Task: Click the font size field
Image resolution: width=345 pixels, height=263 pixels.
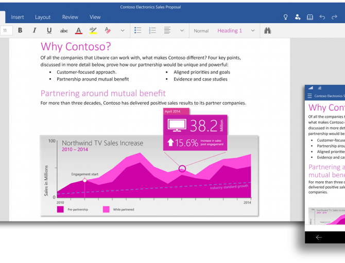Action: pos(6,31)
